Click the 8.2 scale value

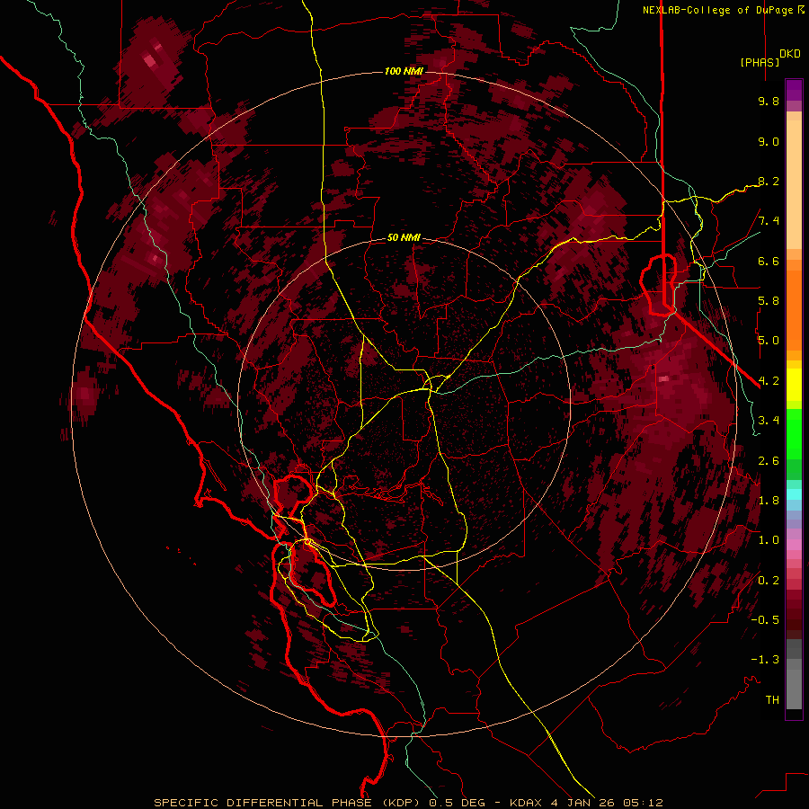click(x=769, y=181)
